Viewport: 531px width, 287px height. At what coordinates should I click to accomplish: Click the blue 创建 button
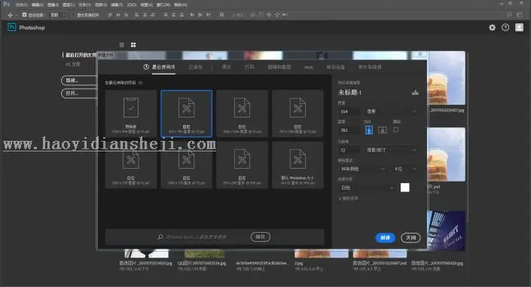point(385,237)
